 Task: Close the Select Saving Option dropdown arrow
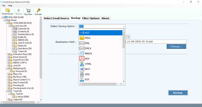124,26
